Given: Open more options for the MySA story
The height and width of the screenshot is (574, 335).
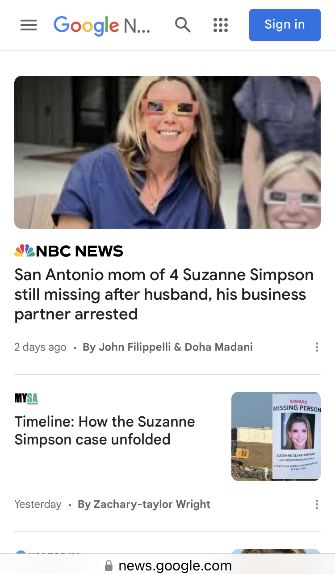Looking at the screenshot, I should click(317, 504).
